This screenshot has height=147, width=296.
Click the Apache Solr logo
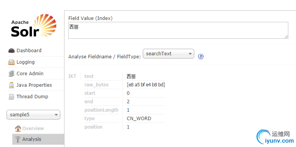[x=34, y=25]
